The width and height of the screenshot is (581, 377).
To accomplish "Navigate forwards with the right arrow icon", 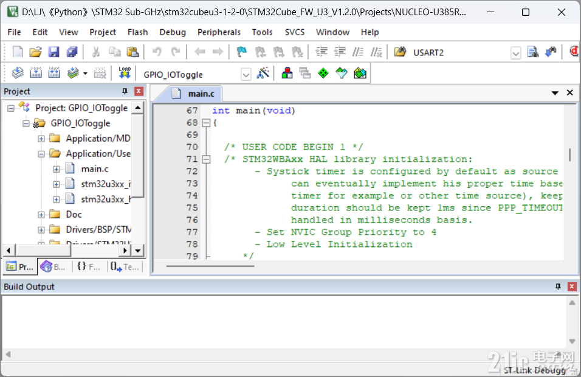I will [218, 52].
